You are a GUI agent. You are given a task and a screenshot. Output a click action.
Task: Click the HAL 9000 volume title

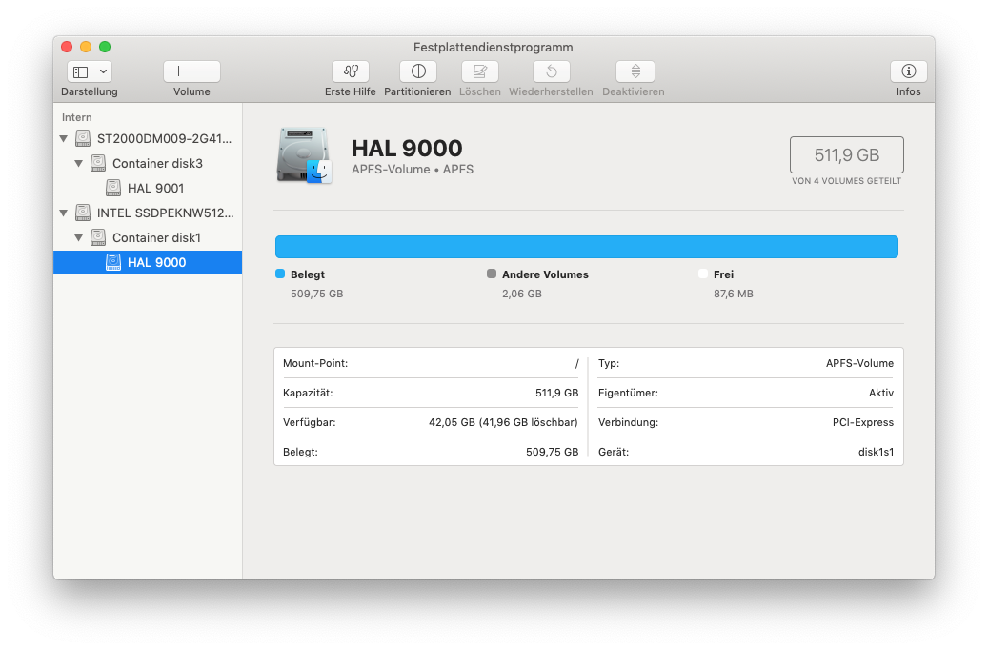407,148
